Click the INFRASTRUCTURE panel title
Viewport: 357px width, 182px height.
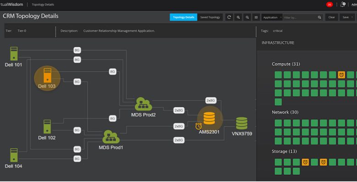tap(278, 43)
